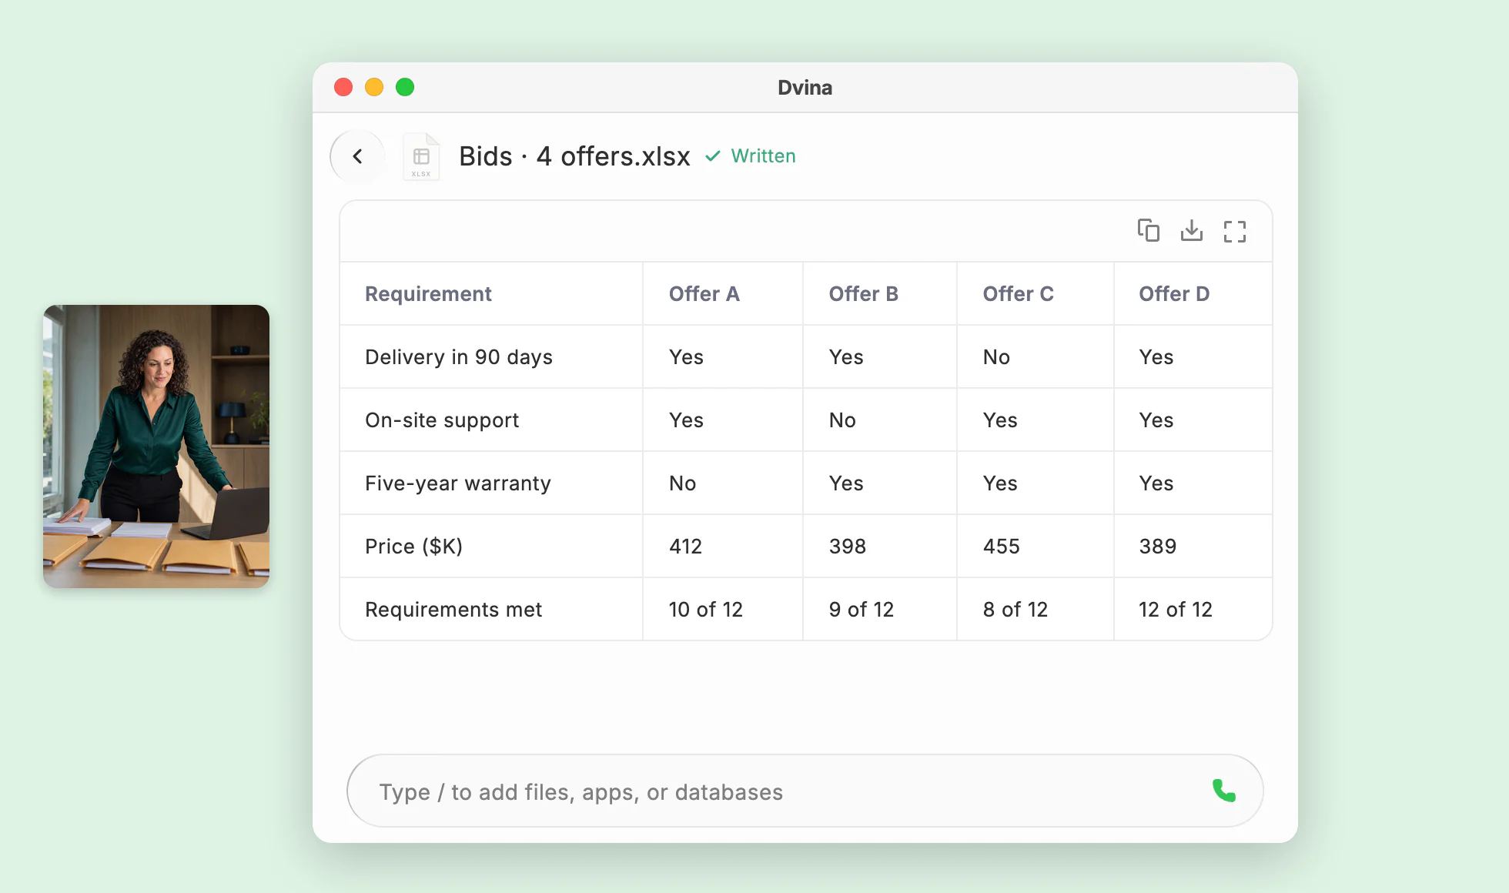Click the Offer C column header

click(1018, 294)
